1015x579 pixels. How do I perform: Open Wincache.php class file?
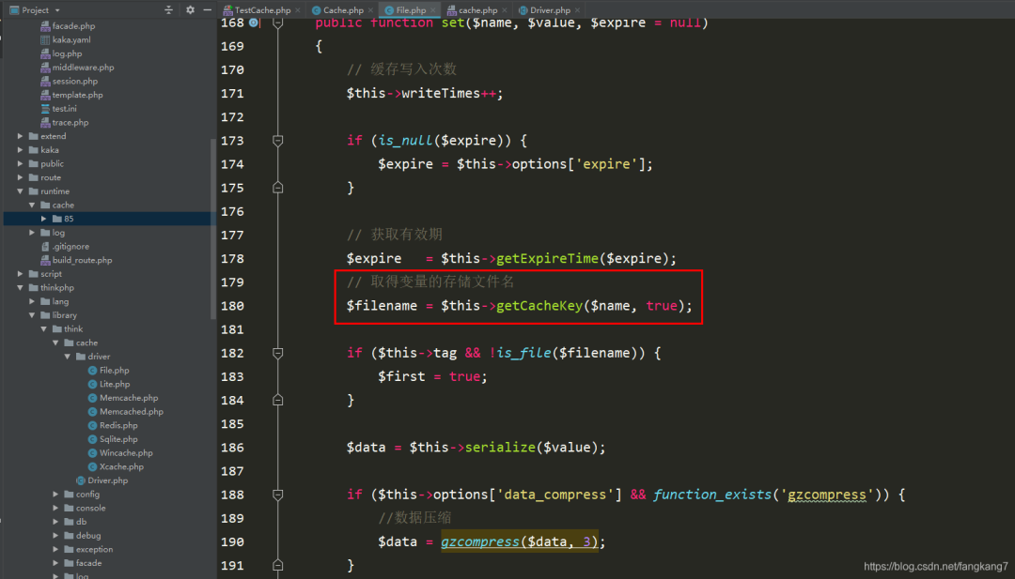click(120, 453)
